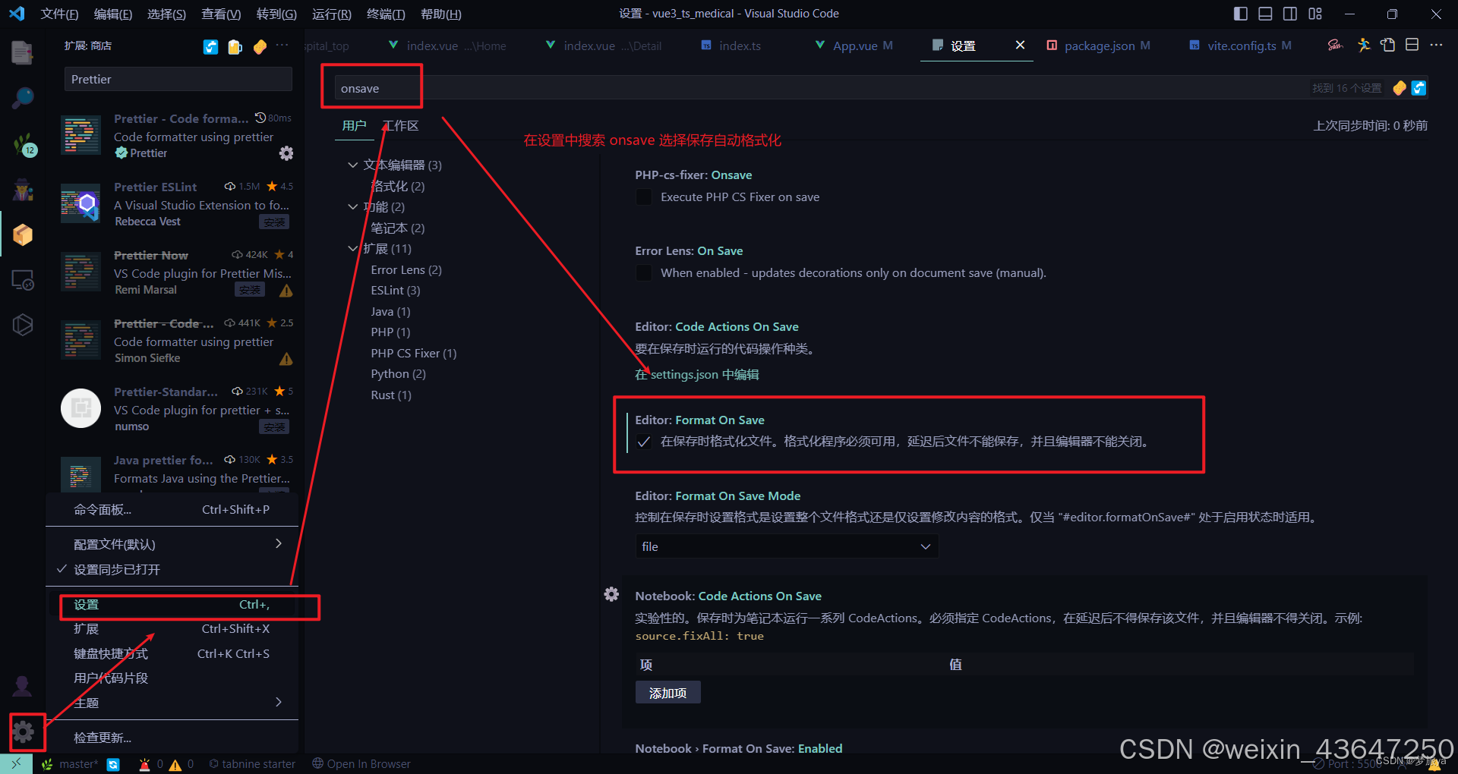Focus the extensions search box with Prettier
Screen dimensions: 1458x774
coord(178,79)
